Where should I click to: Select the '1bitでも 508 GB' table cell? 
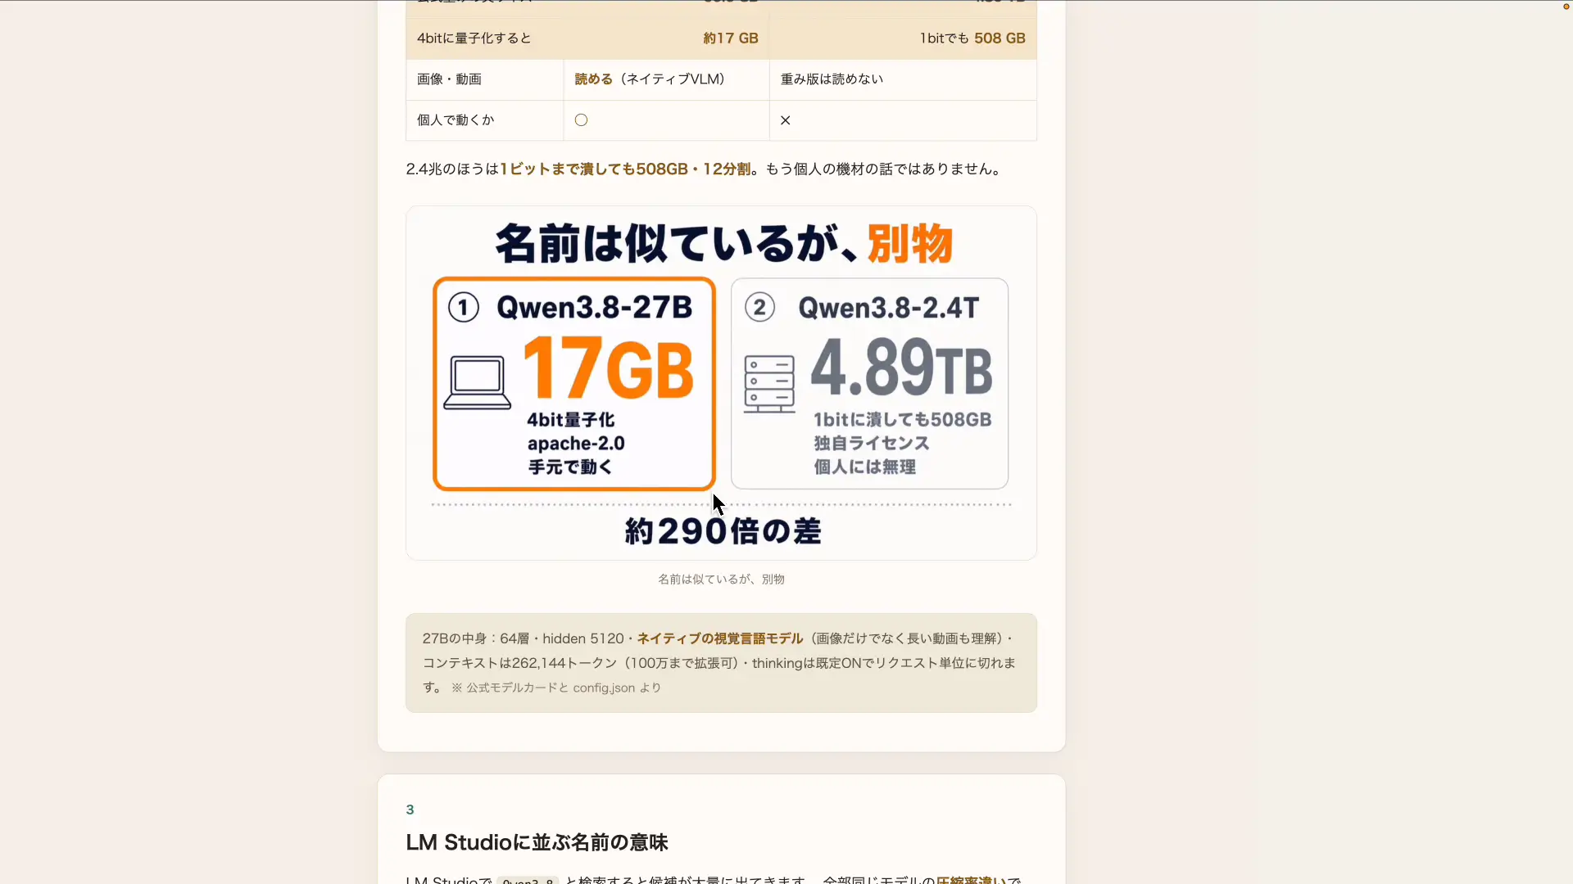[972, 38]
